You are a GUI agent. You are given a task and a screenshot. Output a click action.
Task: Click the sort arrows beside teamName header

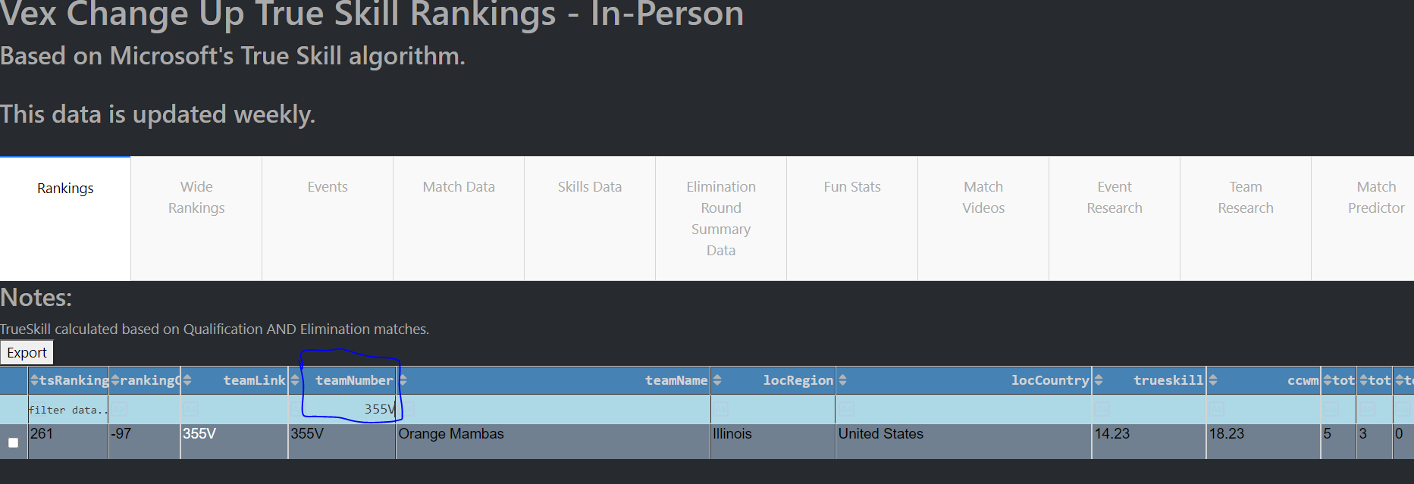(x=403, y=380)
